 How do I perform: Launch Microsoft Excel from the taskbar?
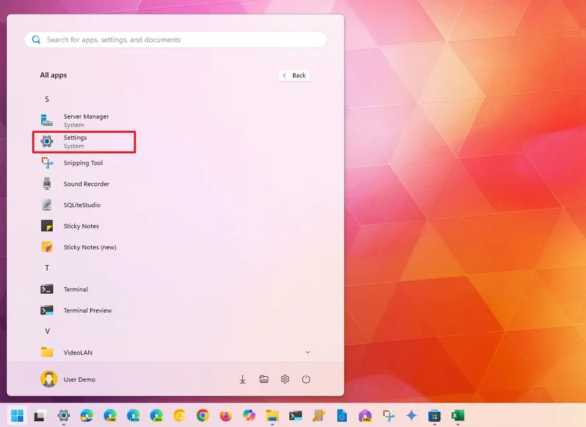457,416
